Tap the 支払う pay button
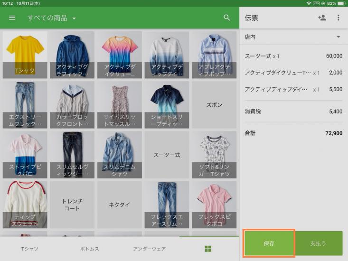Viewport: 348px width, 261px height. pyautogui.click(x=319, y=243)
